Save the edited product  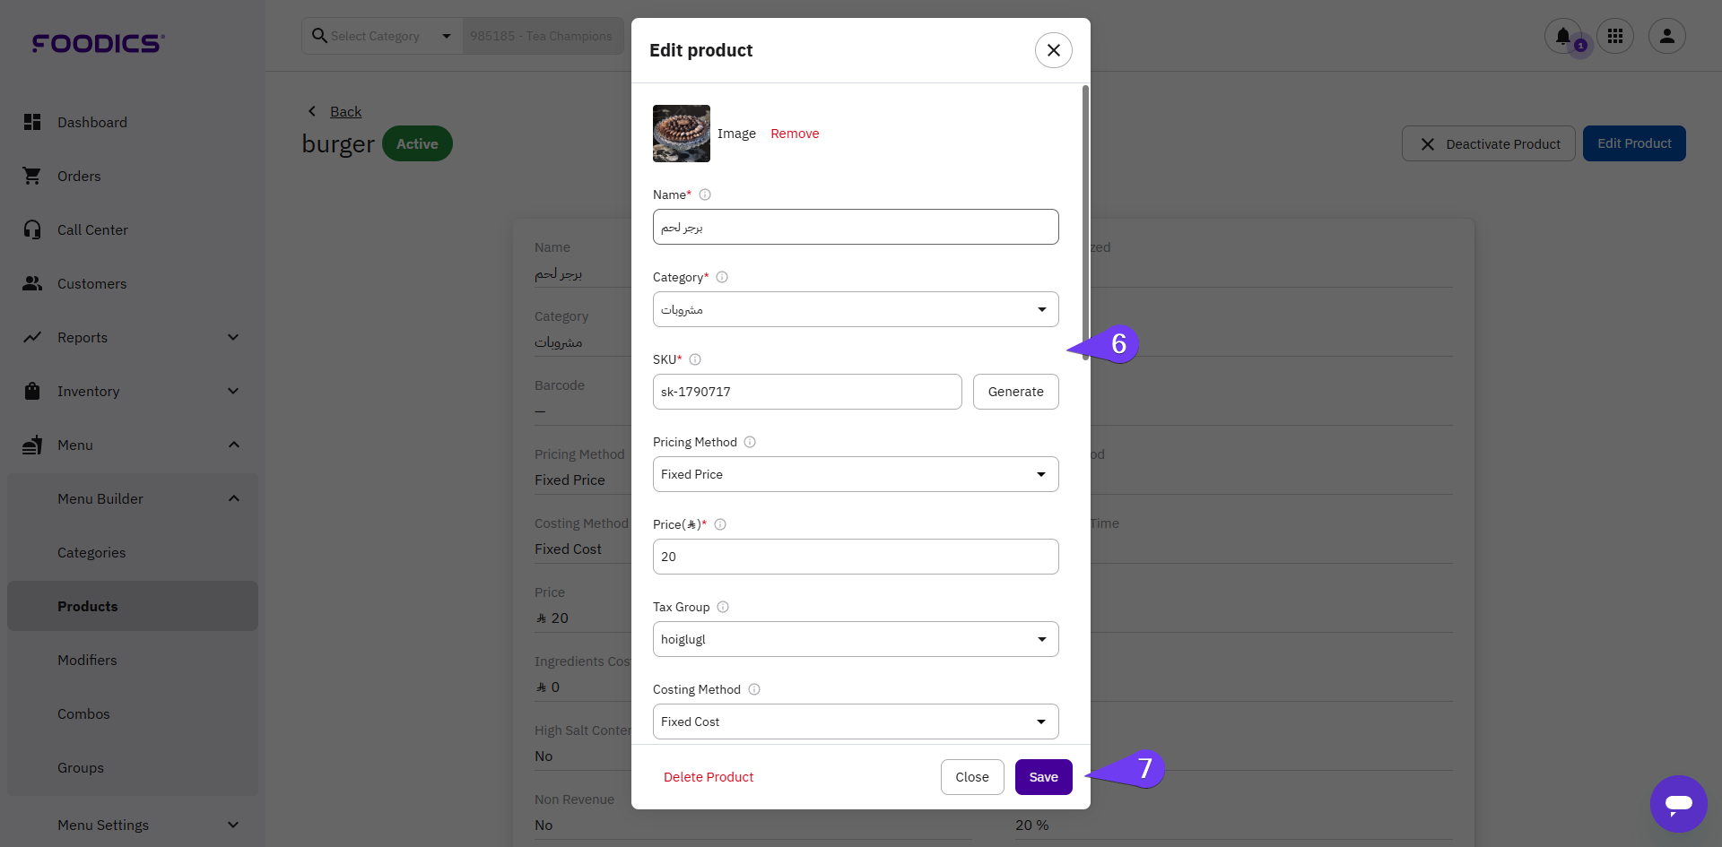click(x=1043, y=777)
